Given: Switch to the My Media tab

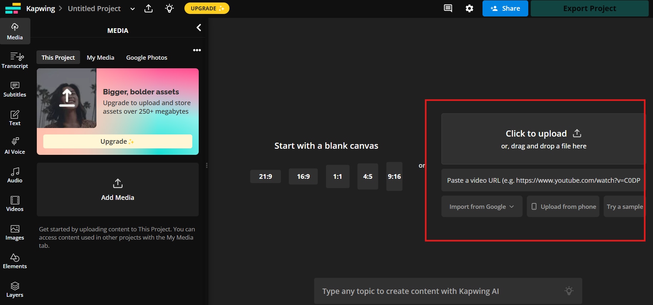Looking at the screenshot, I should click(100, 58).
